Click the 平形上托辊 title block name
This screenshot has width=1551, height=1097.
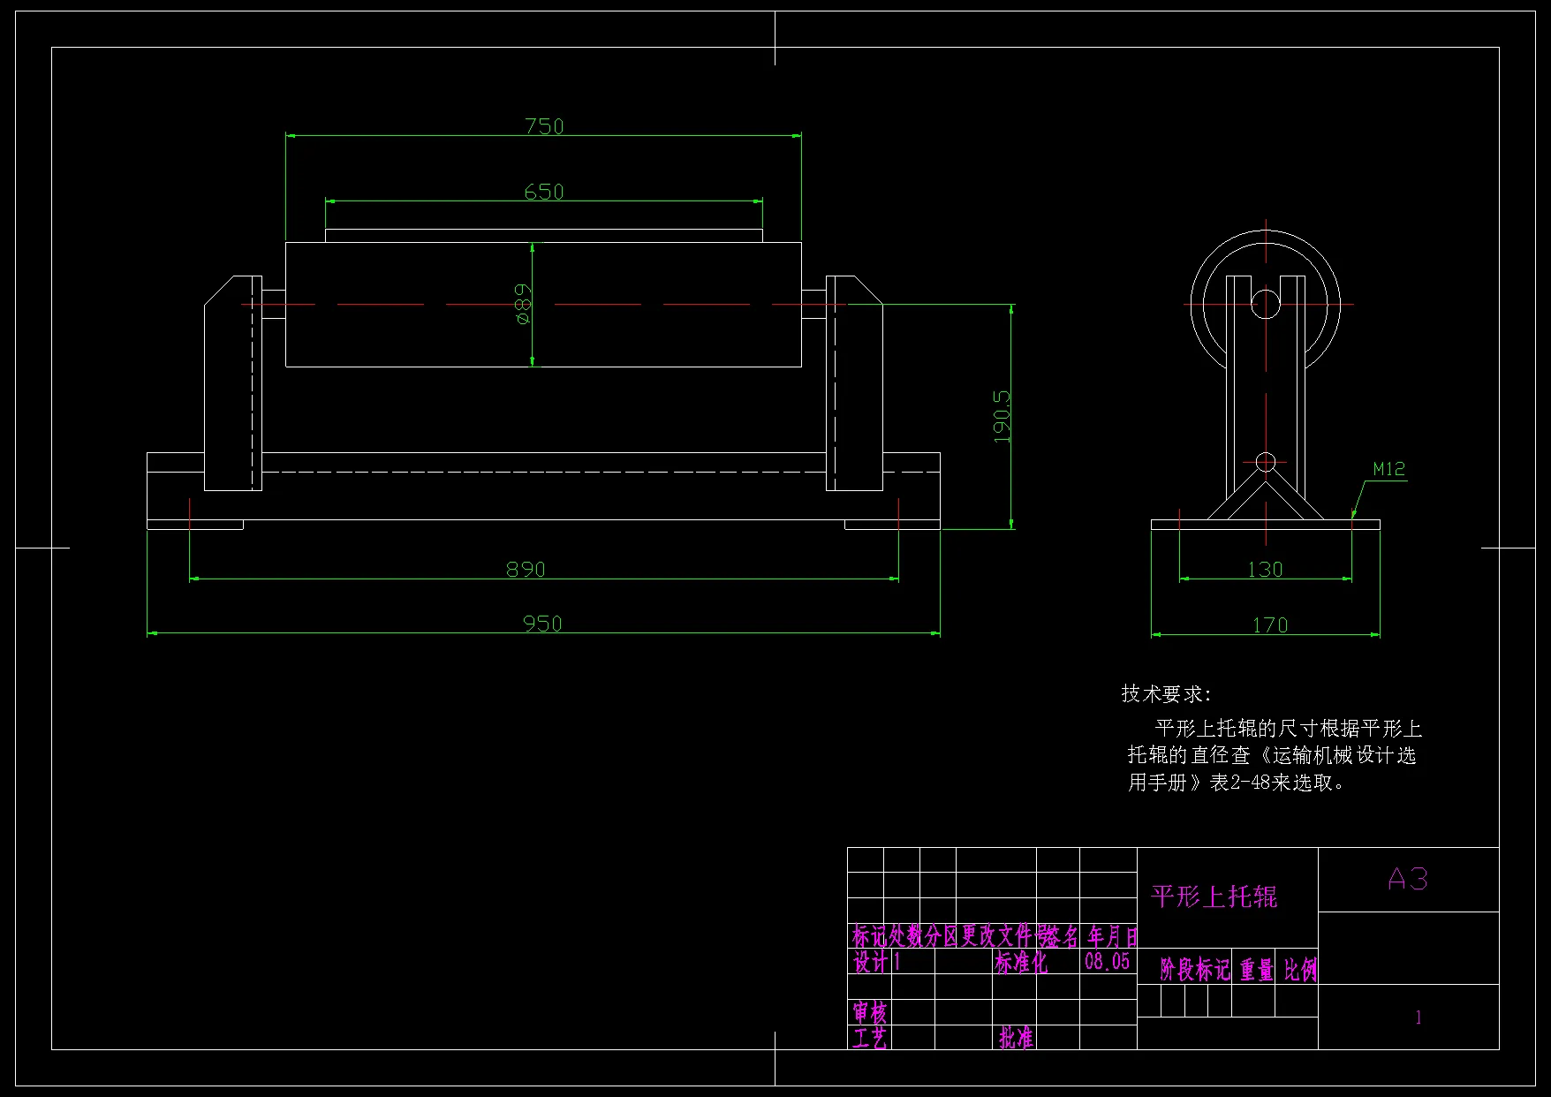[x=1214, y=897]
